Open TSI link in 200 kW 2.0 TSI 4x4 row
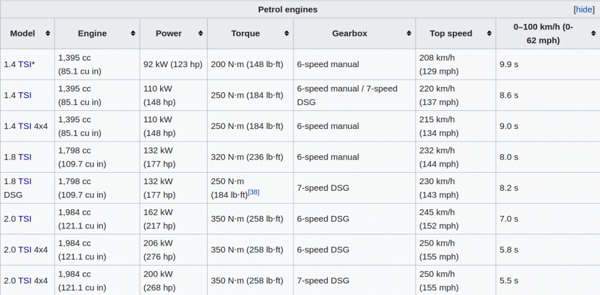600x295 pixels. point(25,281)
